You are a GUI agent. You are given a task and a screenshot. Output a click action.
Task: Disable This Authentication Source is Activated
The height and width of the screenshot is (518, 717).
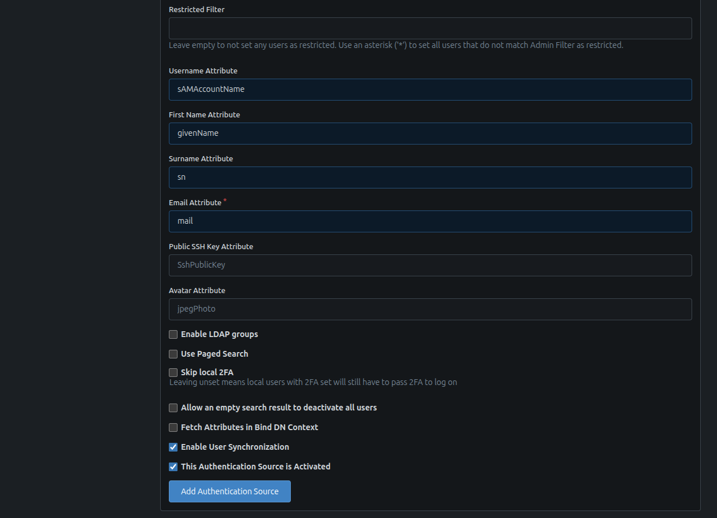[x=173, y=467]
